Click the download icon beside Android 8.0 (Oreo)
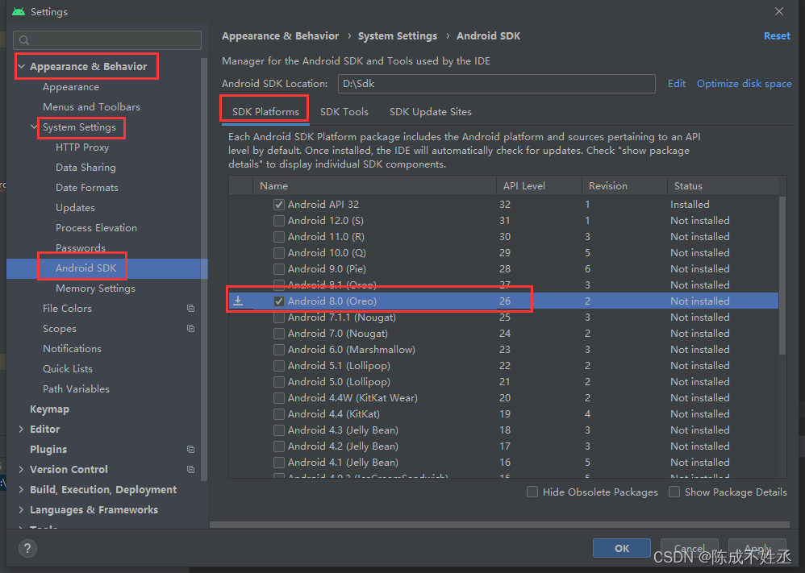Image resolution: width=805 pixels, height=573 pixels. coord(238,301)
